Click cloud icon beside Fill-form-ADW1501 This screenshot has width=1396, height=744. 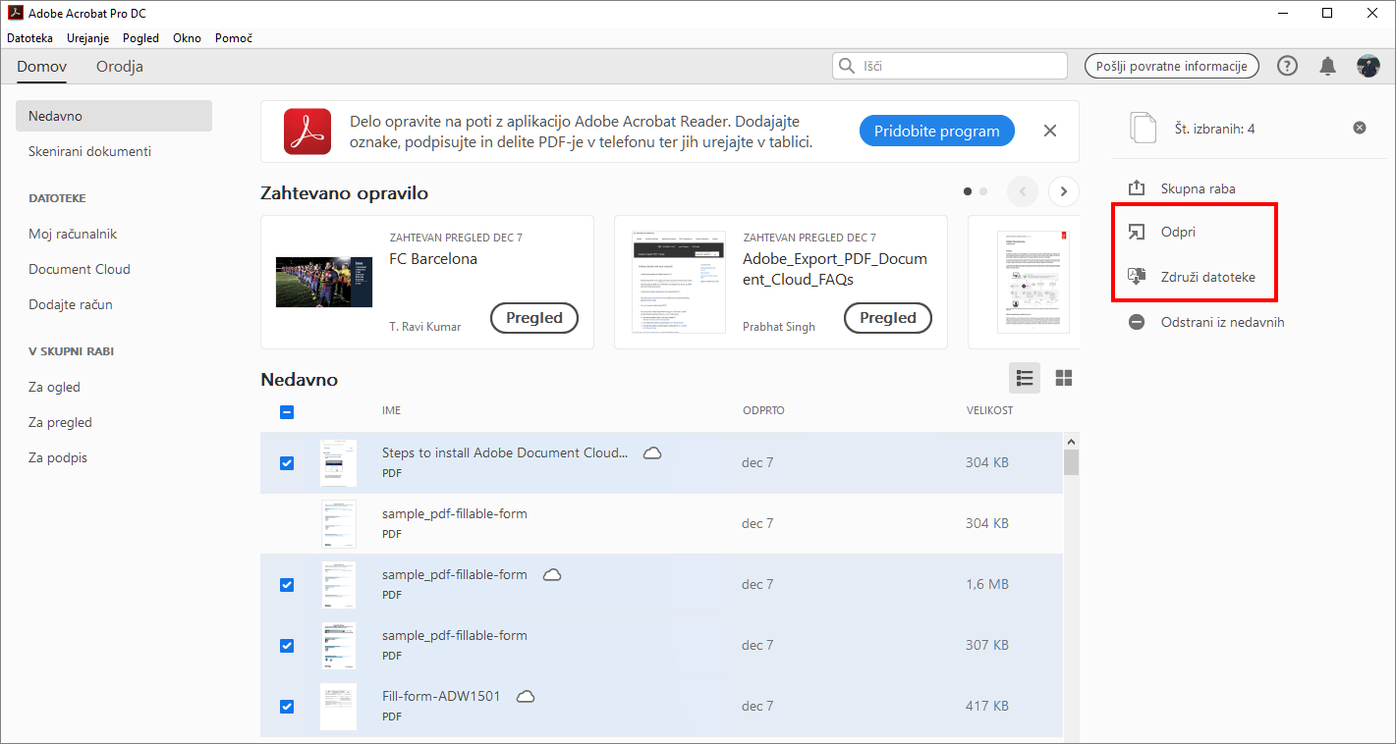tap(526, 696)
